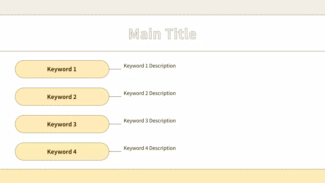The height and width of the screenshot is (183, 325).
Task: Click the dotted connector beside Keyword 3
Action: 115,124
